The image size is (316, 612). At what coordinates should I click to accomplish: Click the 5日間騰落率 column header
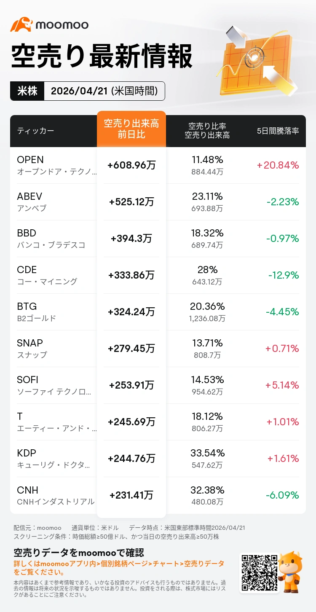(278, 131)
